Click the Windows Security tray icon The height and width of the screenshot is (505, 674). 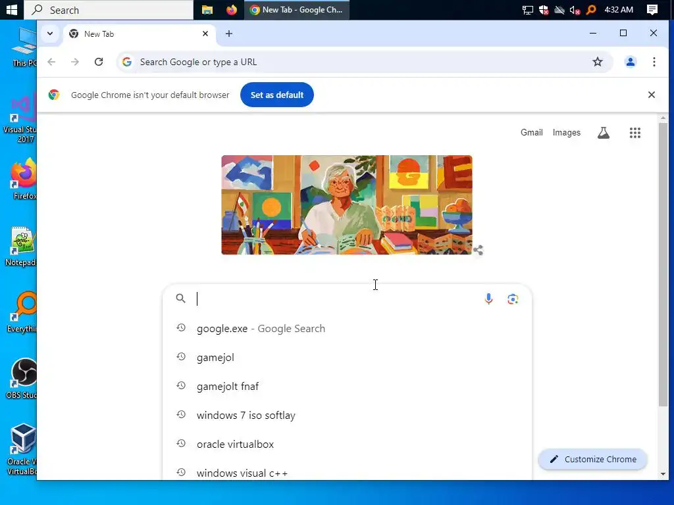pyautogui.click(x=544, y=10)
